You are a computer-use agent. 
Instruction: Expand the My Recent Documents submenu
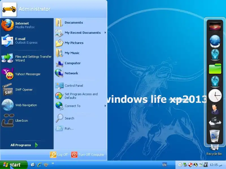[x=81, y=33]
